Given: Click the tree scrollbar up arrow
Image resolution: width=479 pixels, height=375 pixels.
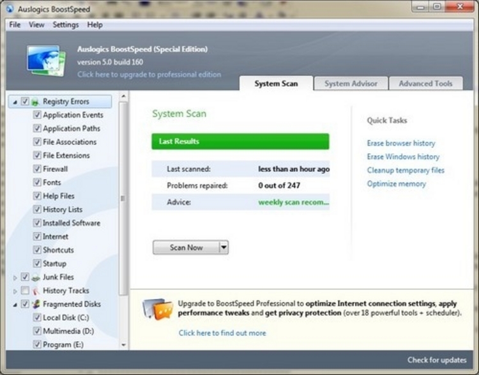Looking at the screenshot, I should [x=123, y=96].
